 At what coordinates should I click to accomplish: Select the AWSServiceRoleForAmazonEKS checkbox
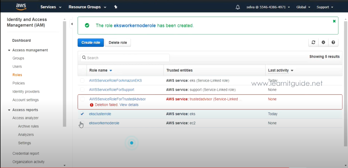coord(82,81)
